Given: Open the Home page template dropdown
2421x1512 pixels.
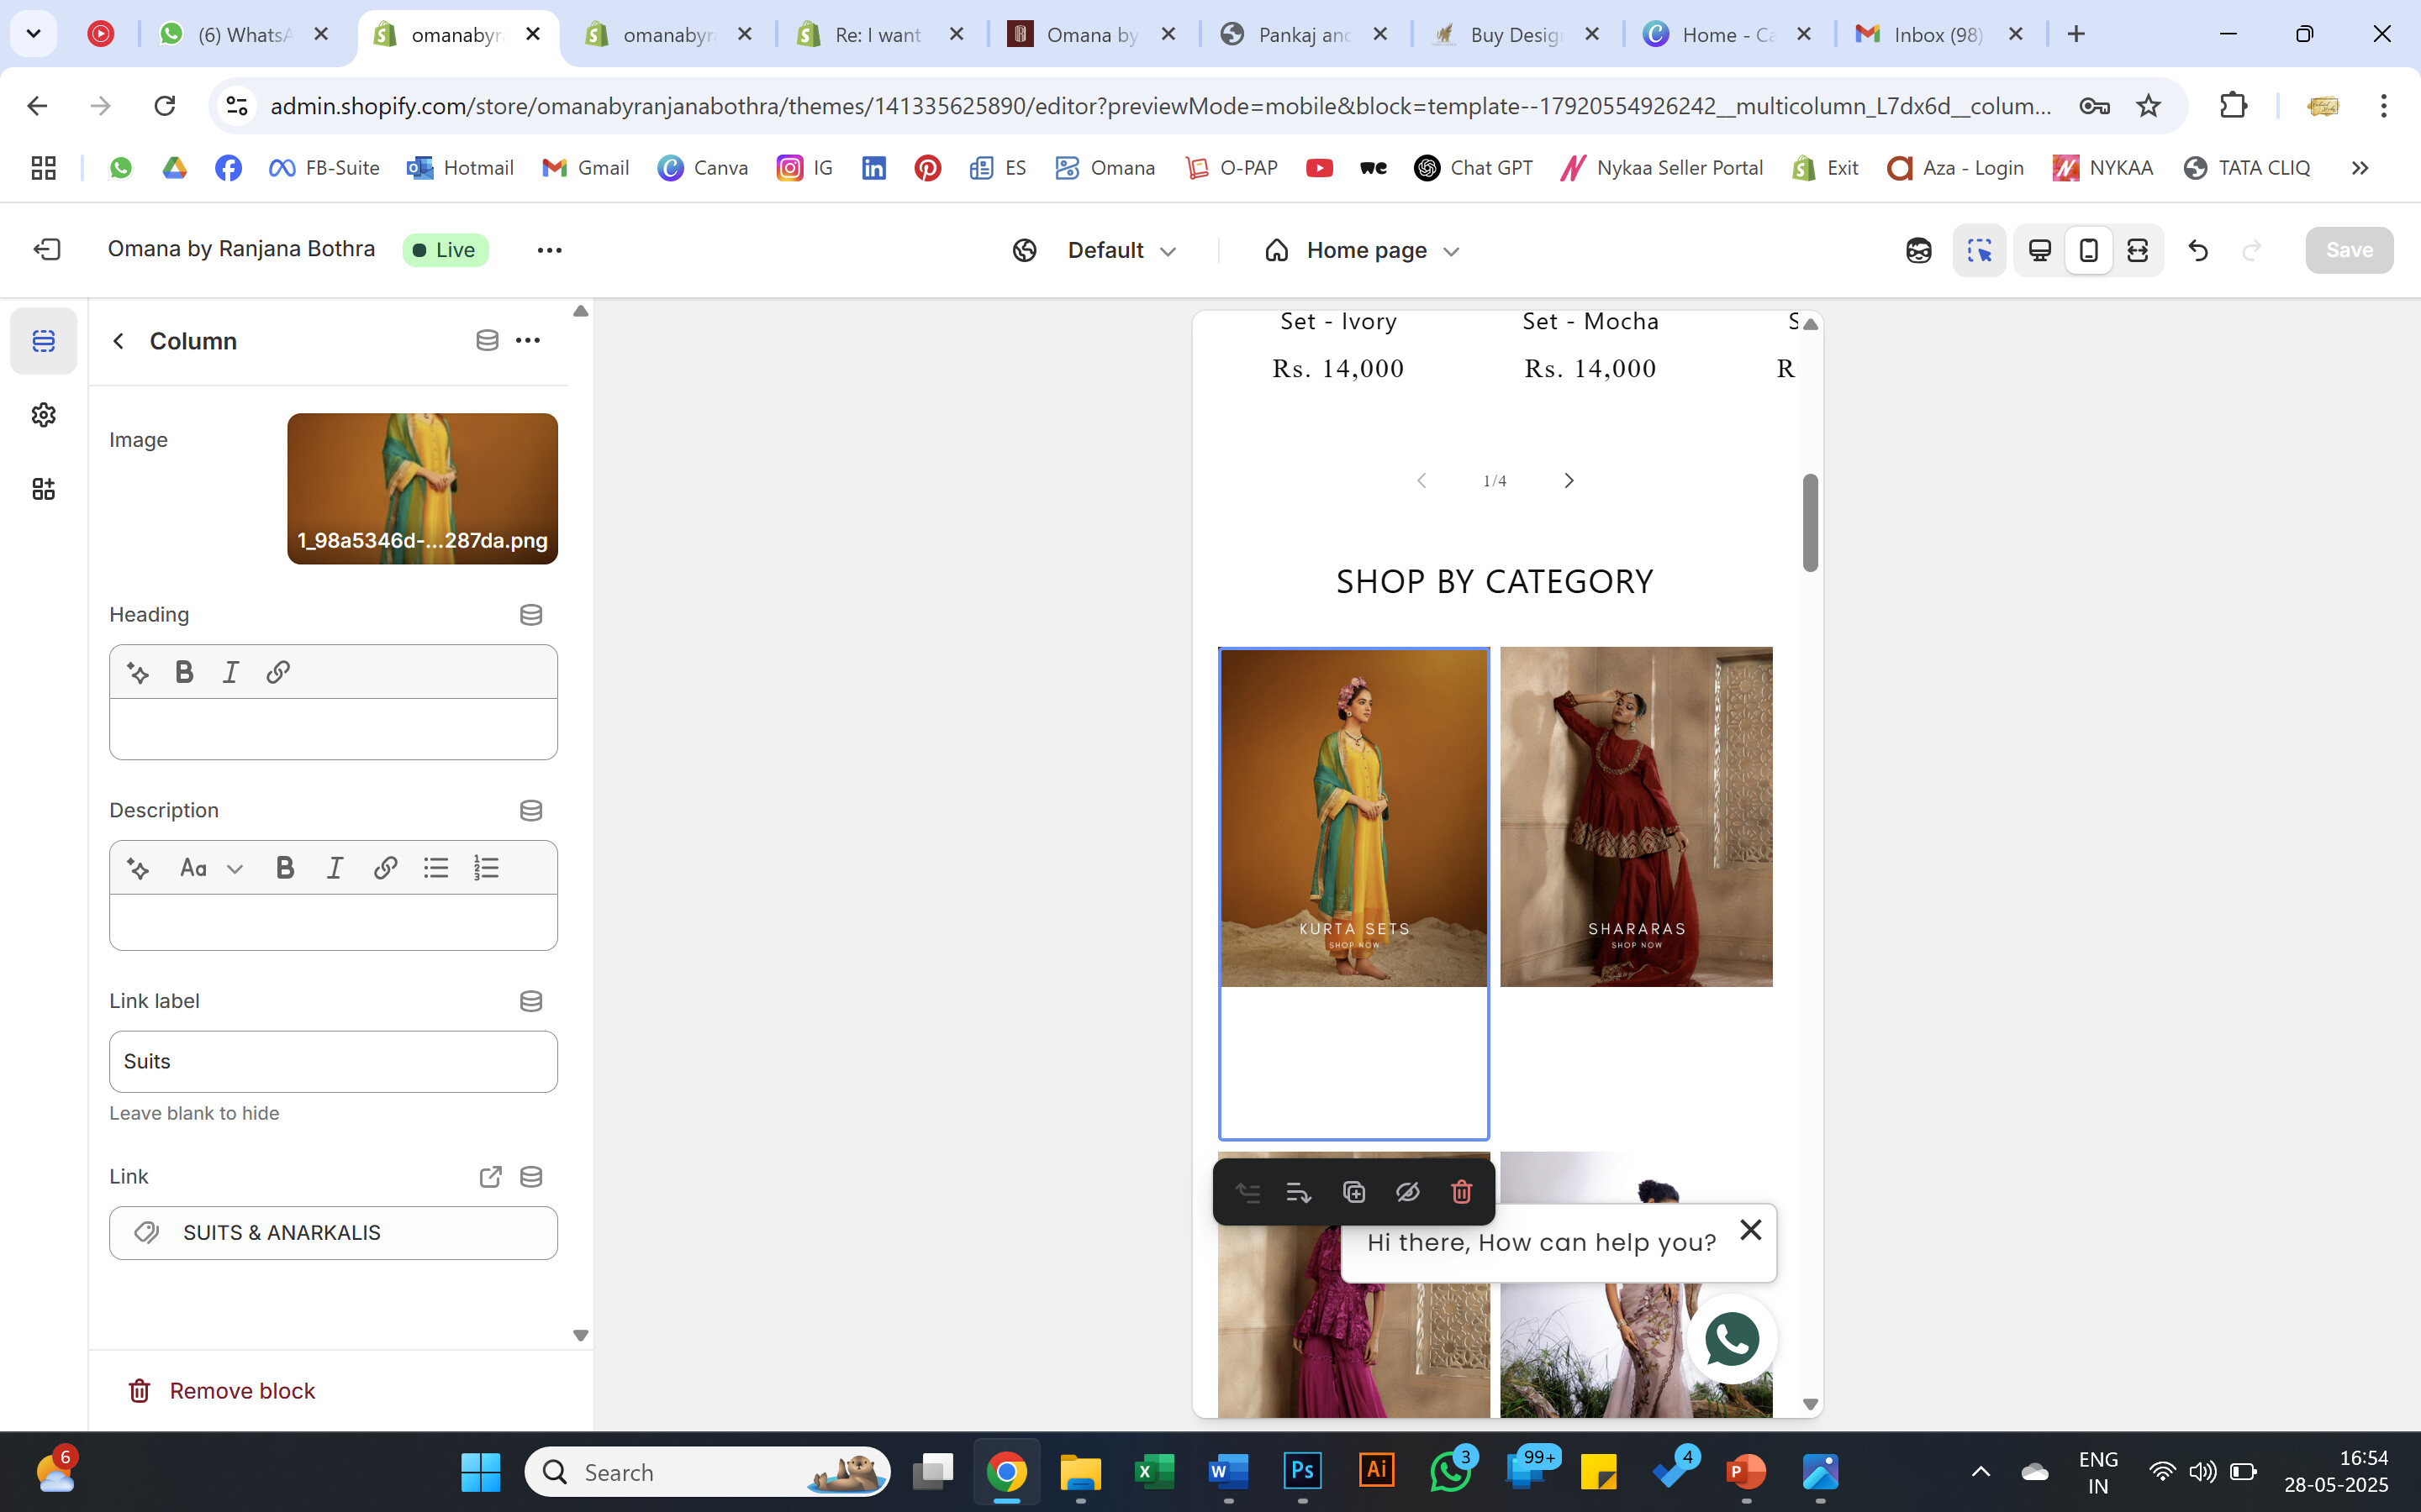Looking at the screenshot, I should [x=1364, y=250].
